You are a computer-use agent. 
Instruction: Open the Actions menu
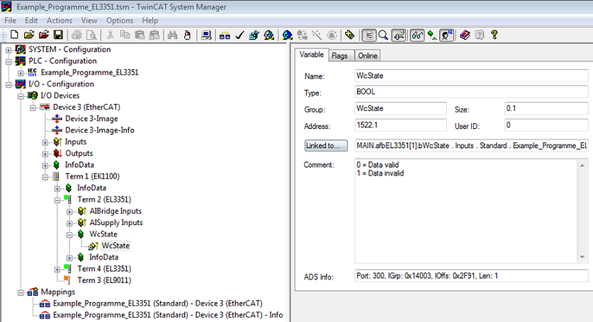click(x=60, y=21)
